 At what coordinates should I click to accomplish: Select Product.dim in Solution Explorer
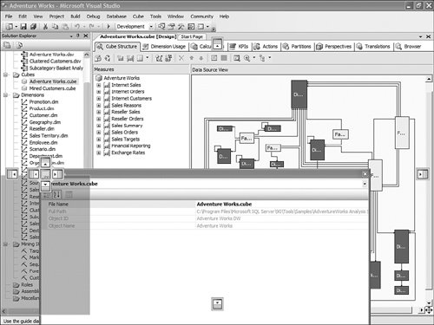point(42,108)
